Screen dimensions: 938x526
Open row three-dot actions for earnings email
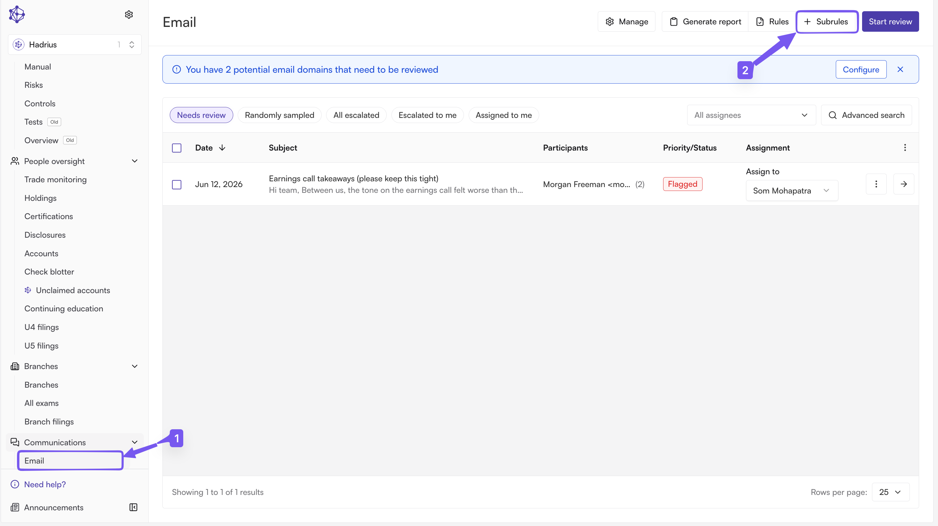click(x=876, y=184)
